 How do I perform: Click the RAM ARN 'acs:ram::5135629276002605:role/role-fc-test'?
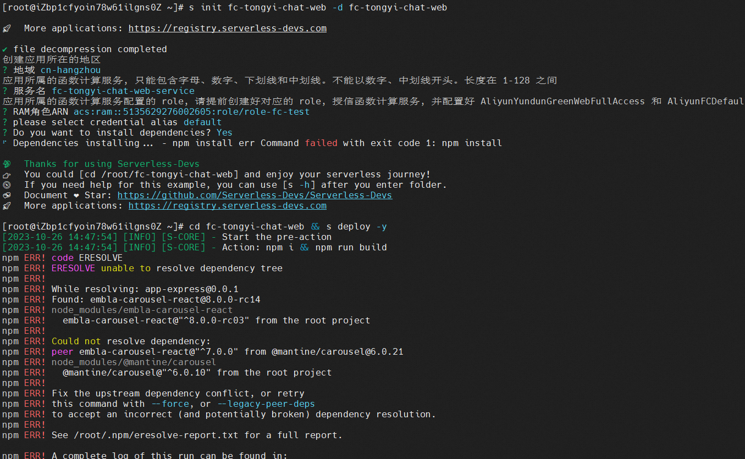tap(192, 112)
